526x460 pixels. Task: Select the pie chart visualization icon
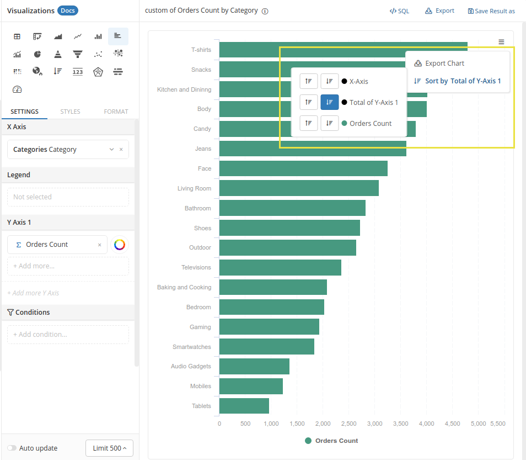[37, 54]
